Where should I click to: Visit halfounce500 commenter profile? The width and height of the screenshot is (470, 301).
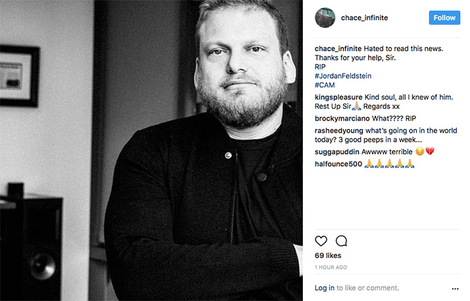point(338,164)
